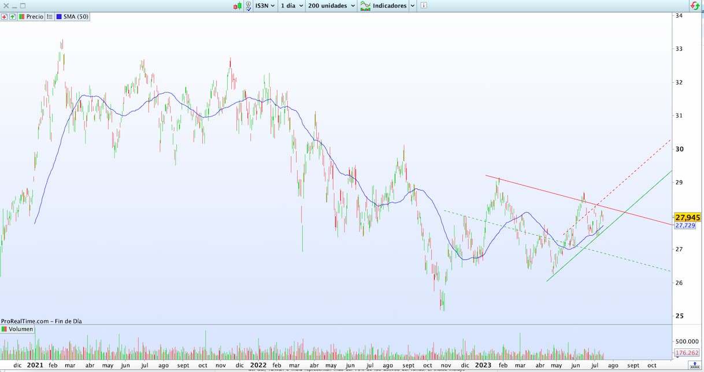Click the SMA (50) indicator label
Viewport: 704px width, 372px height.
tap(75, 17)
